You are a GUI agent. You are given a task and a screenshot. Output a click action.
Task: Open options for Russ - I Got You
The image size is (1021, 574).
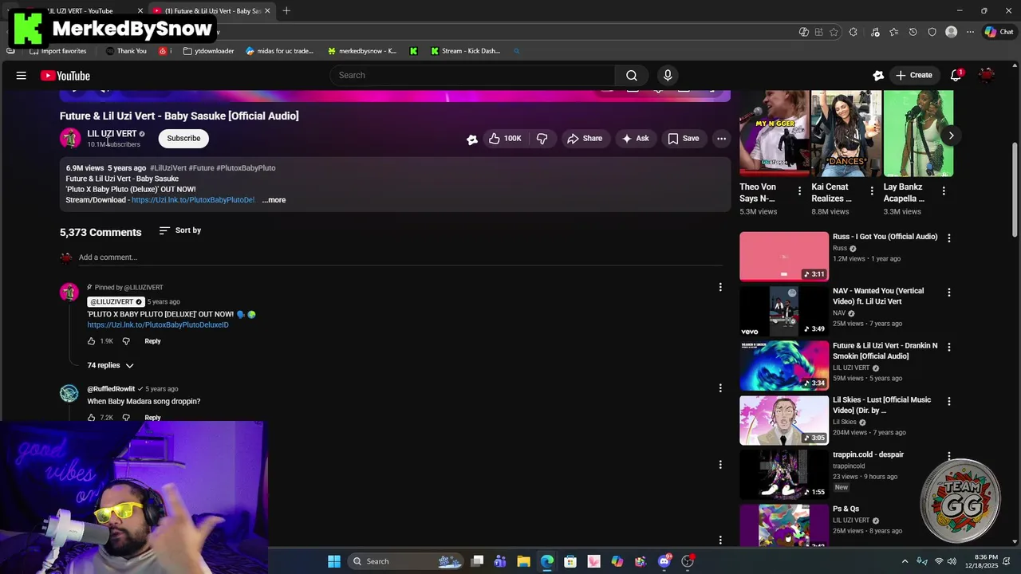click(x=949, y=238)
